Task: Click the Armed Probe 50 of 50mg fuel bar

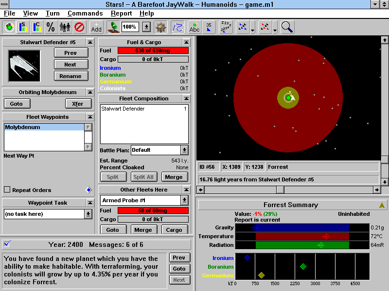Action: pyautogui.click(x=153, y=210)
